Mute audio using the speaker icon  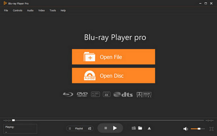186,129
